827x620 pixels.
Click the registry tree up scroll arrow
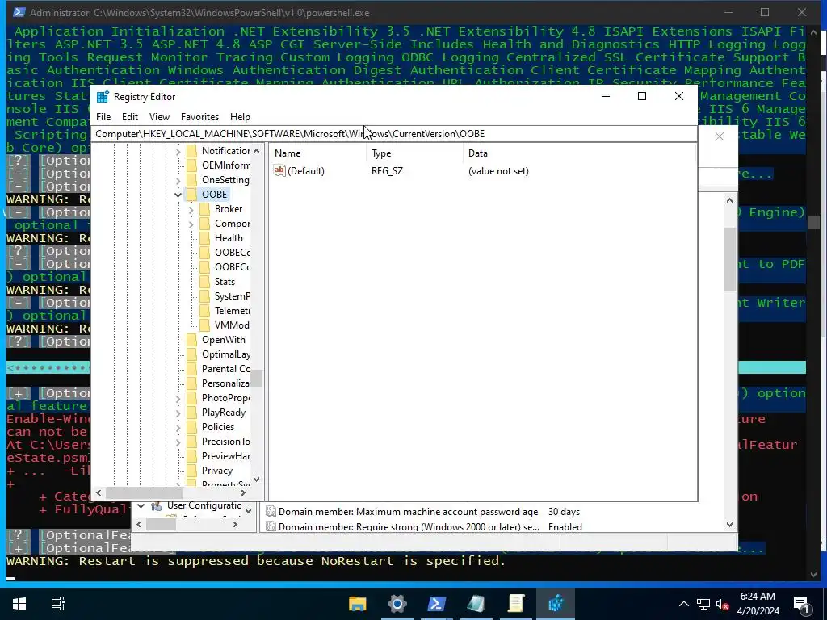(256, 151)
